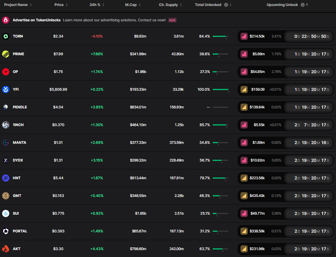Click the DYDX token logo icon
This screenshot has height=257, width=336.
pos(6,160)
